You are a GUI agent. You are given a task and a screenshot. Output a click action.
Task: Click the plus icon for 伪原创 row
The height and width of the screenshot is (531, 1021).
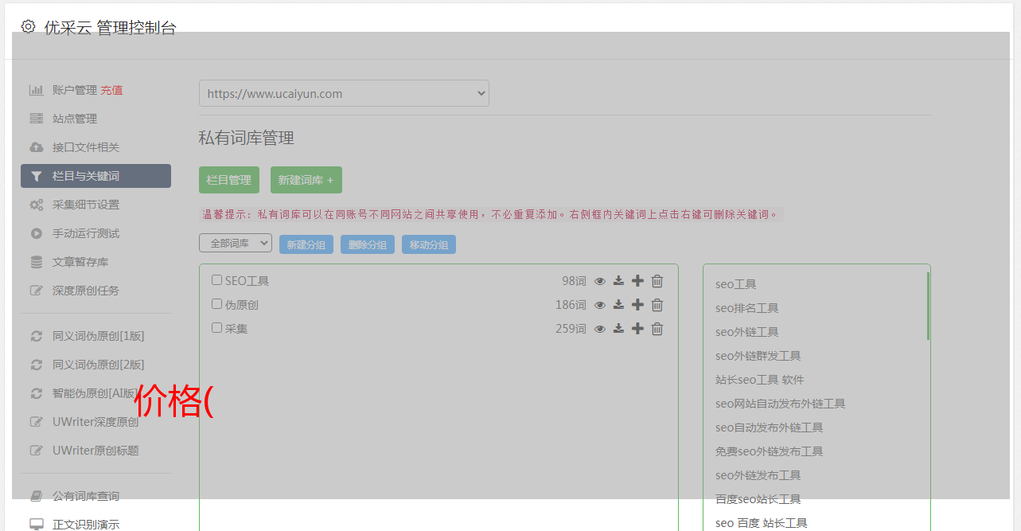[637, 305]
